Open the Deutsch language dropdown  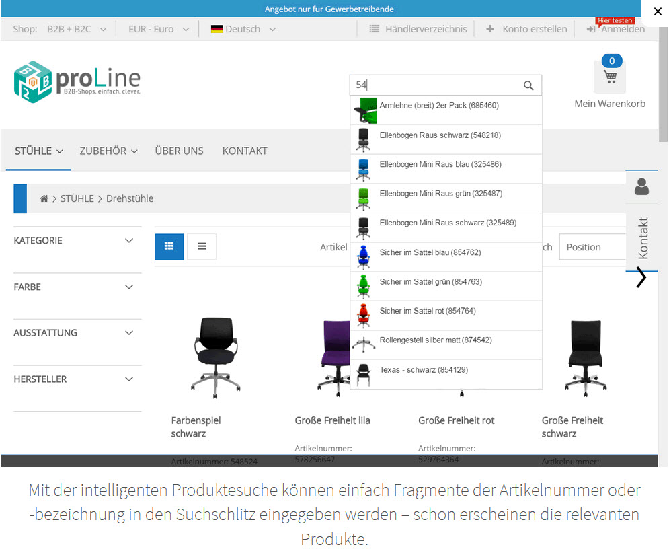click(x=243, y=29)
